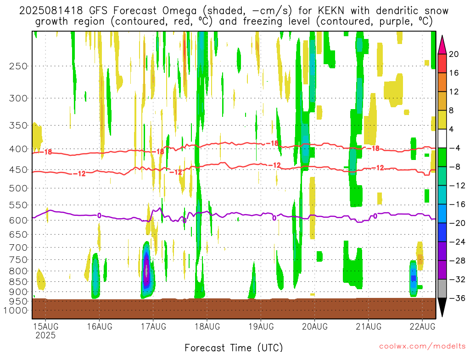
Task: Click the 17AUG time axis label
Action: point(153,326)
